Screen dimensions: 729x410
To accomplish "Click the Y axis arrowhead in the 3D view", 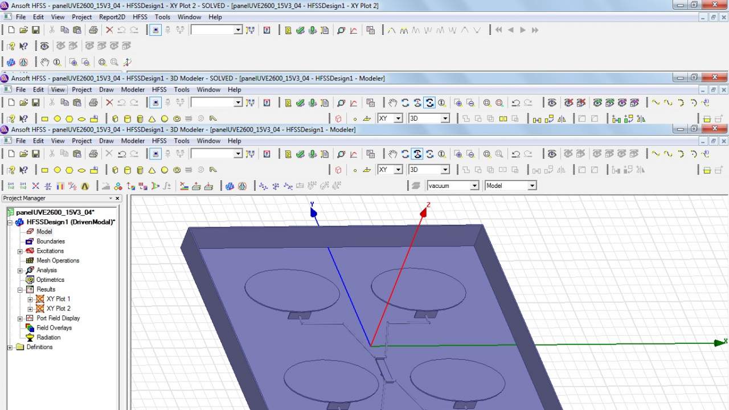I will [313, 213].
